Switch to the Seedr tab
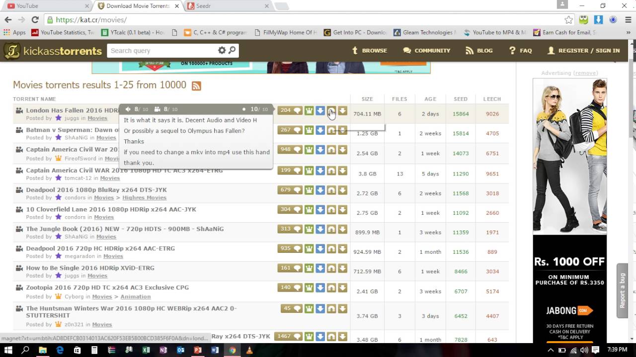The image size is (636, 357). click(227, 6)
